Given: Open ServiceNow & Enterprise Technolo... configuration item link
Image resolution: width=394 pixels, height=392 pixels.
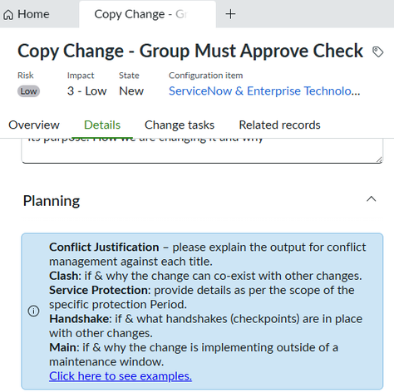Looking at the screenshot, I should [264, 91].
